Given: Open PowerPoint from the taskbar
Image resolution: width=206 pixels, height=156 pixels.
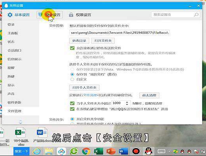Looking at the screenshot, I should click(111, 152).
